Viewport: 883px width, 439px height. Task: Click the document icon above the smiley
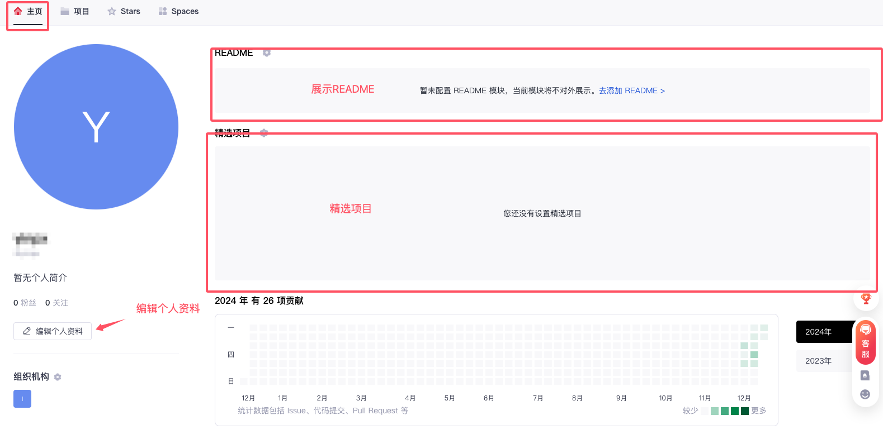pos(865,375)
